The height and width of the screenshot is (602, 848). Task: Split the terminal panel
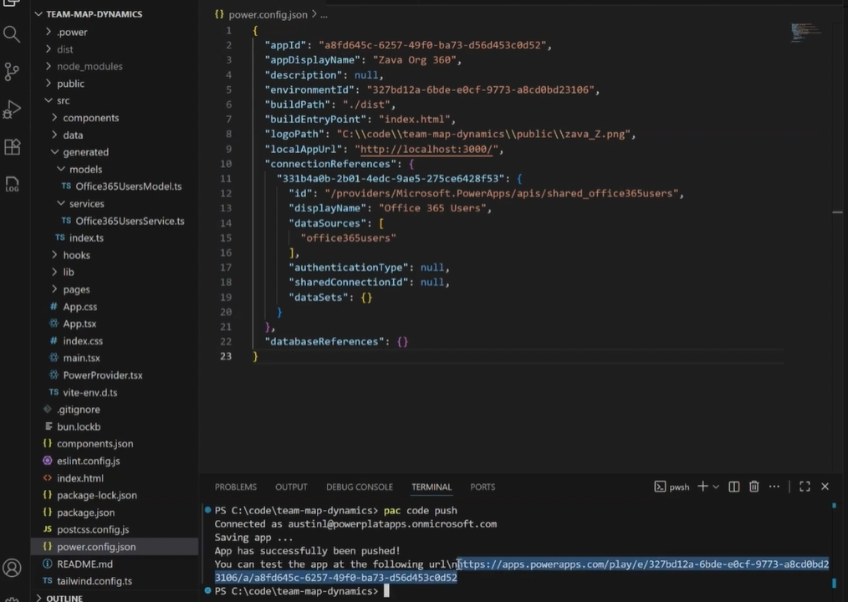pos(734,487)
